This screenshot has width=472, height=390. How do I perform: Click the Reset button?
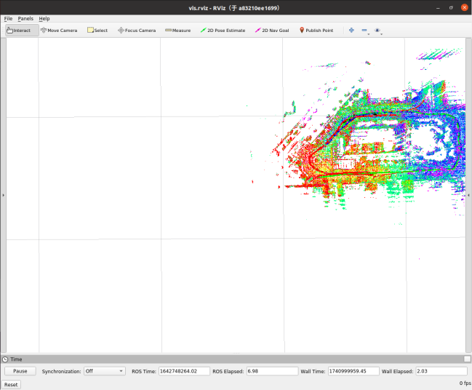(x=11, y=385)
